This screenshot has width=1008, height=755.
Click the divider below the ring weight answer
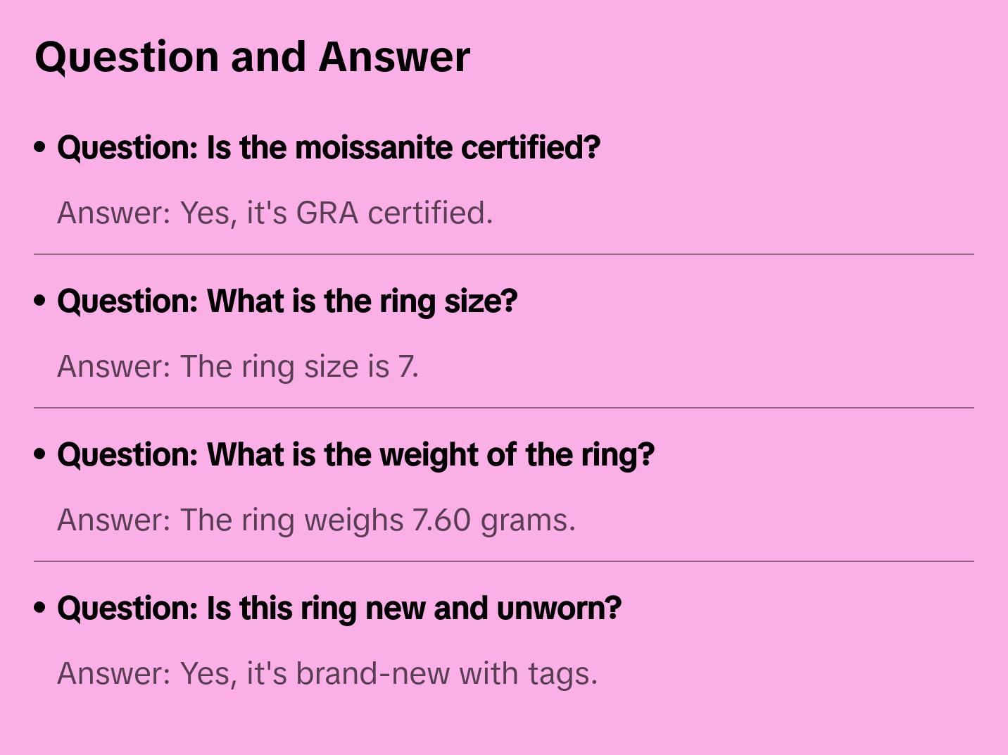tap(504, 561)
